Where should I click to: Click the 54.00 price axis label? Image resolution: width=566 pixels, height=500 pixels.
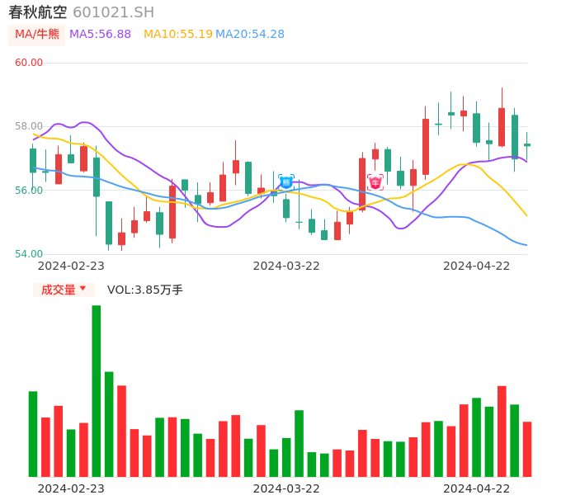click(x=29, y=254)
